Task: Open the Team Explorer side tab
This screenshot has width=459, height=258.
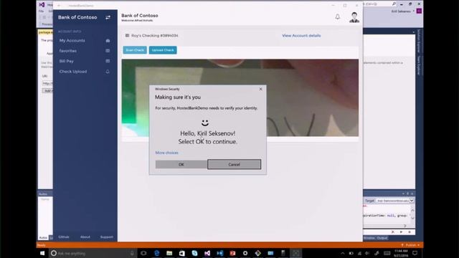Action: coord(419,65)
